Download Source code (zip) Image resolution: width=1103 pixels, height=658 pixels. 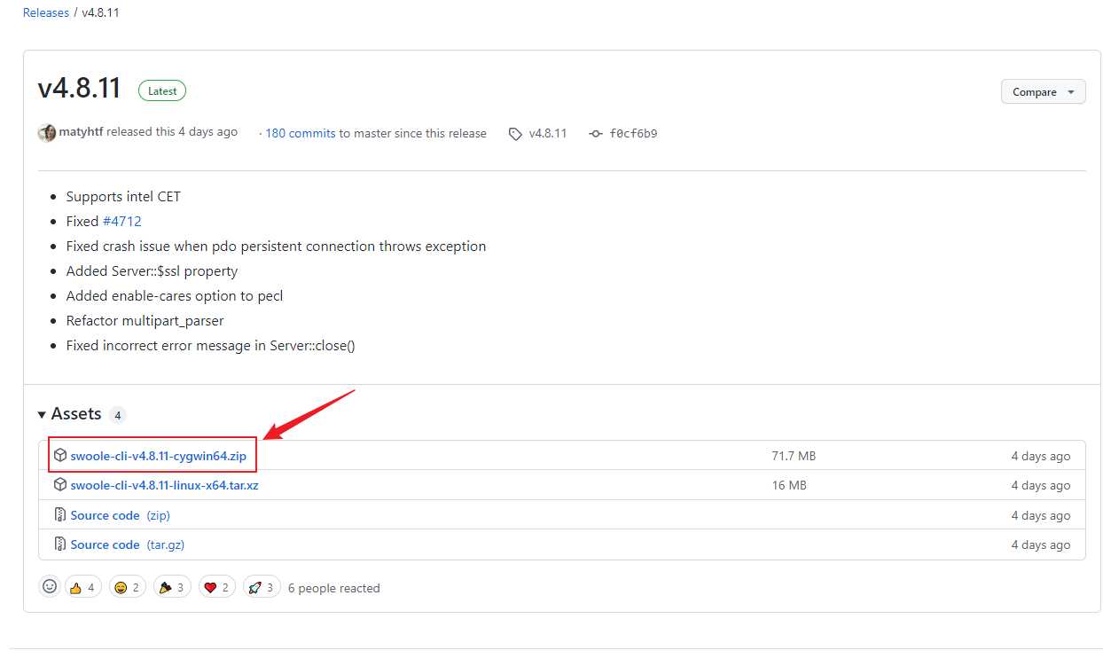click(120, 515)
